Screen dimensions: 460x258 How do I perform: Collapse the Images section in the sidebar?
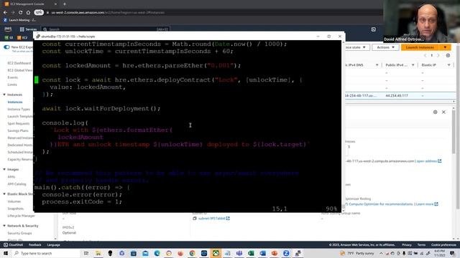pos(4,169)
